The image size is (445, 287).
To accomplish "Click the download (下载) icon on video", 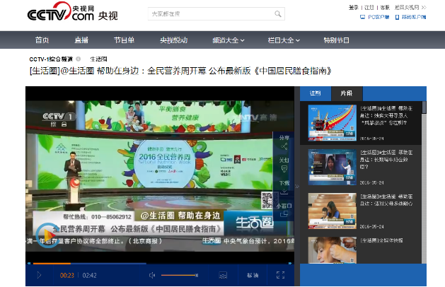I will click(284, 188).
